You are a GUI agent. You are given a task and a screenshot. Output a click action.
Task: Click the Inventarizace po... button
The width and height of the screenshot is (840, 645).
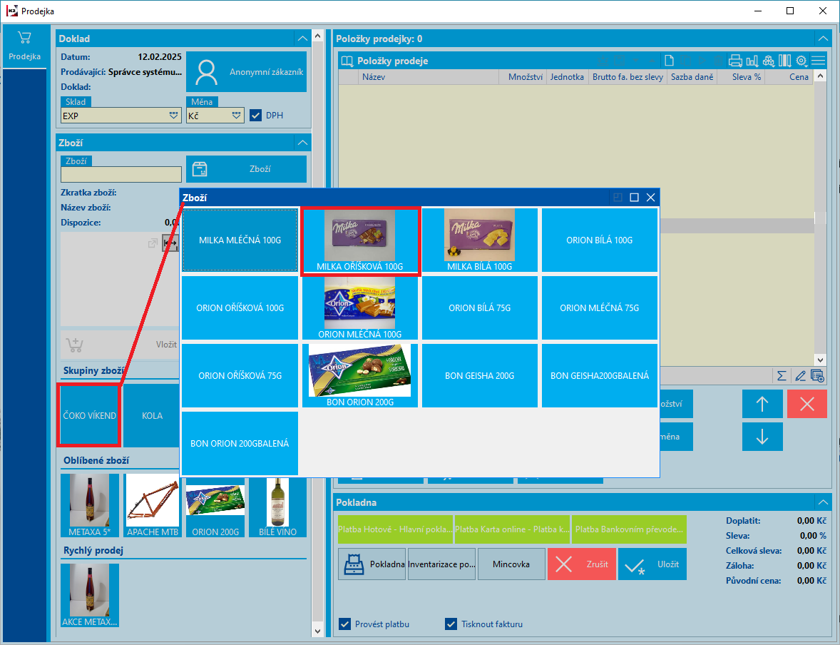point(441,564)
